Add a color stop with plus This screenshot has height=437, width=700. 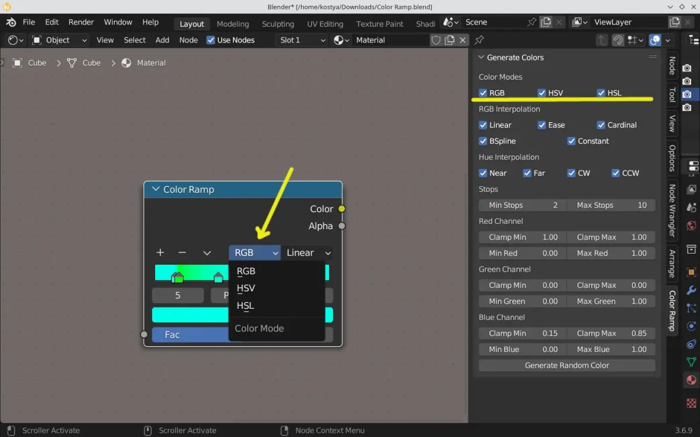160,252
